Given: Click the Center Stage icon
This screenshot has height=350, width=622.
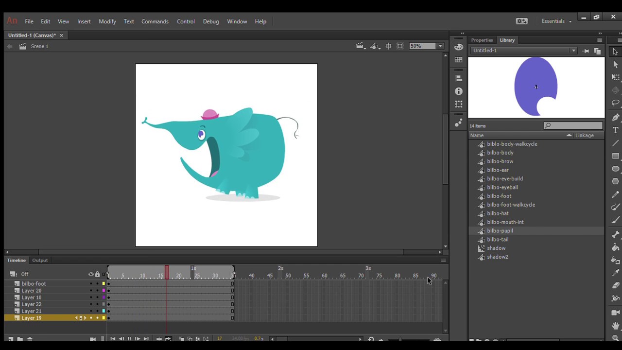Looking at the screenshot, I should [x=388, y=46].
